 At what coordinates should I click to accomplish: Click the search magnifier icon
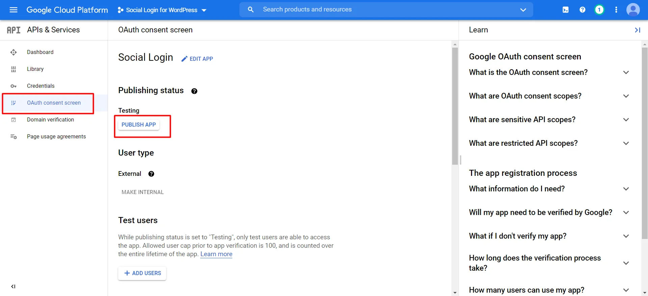pyautogui.click(x=251, y=9)
